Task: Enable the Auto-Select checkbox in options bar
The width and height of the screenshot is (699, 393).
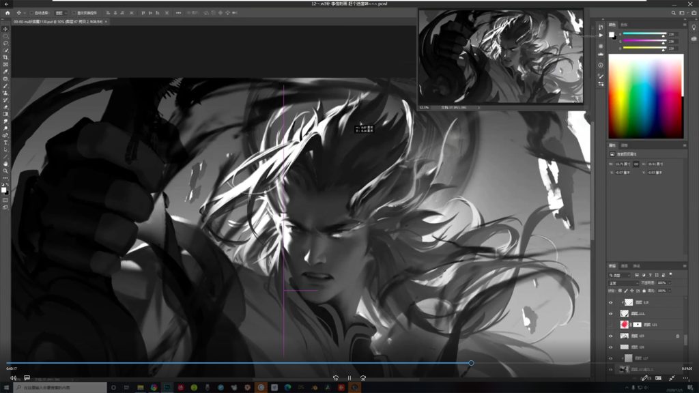Action: pyautogui.click(x=31, y=13)
